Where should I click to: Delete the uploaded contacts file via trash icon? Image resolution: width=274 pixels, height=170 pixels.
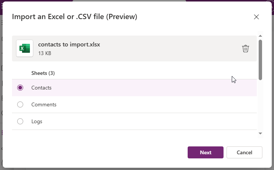click(246, 49)
